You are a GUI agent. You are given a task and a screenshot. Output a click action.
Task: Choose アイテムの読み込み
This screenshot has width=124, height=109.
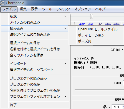click(35, 22)
